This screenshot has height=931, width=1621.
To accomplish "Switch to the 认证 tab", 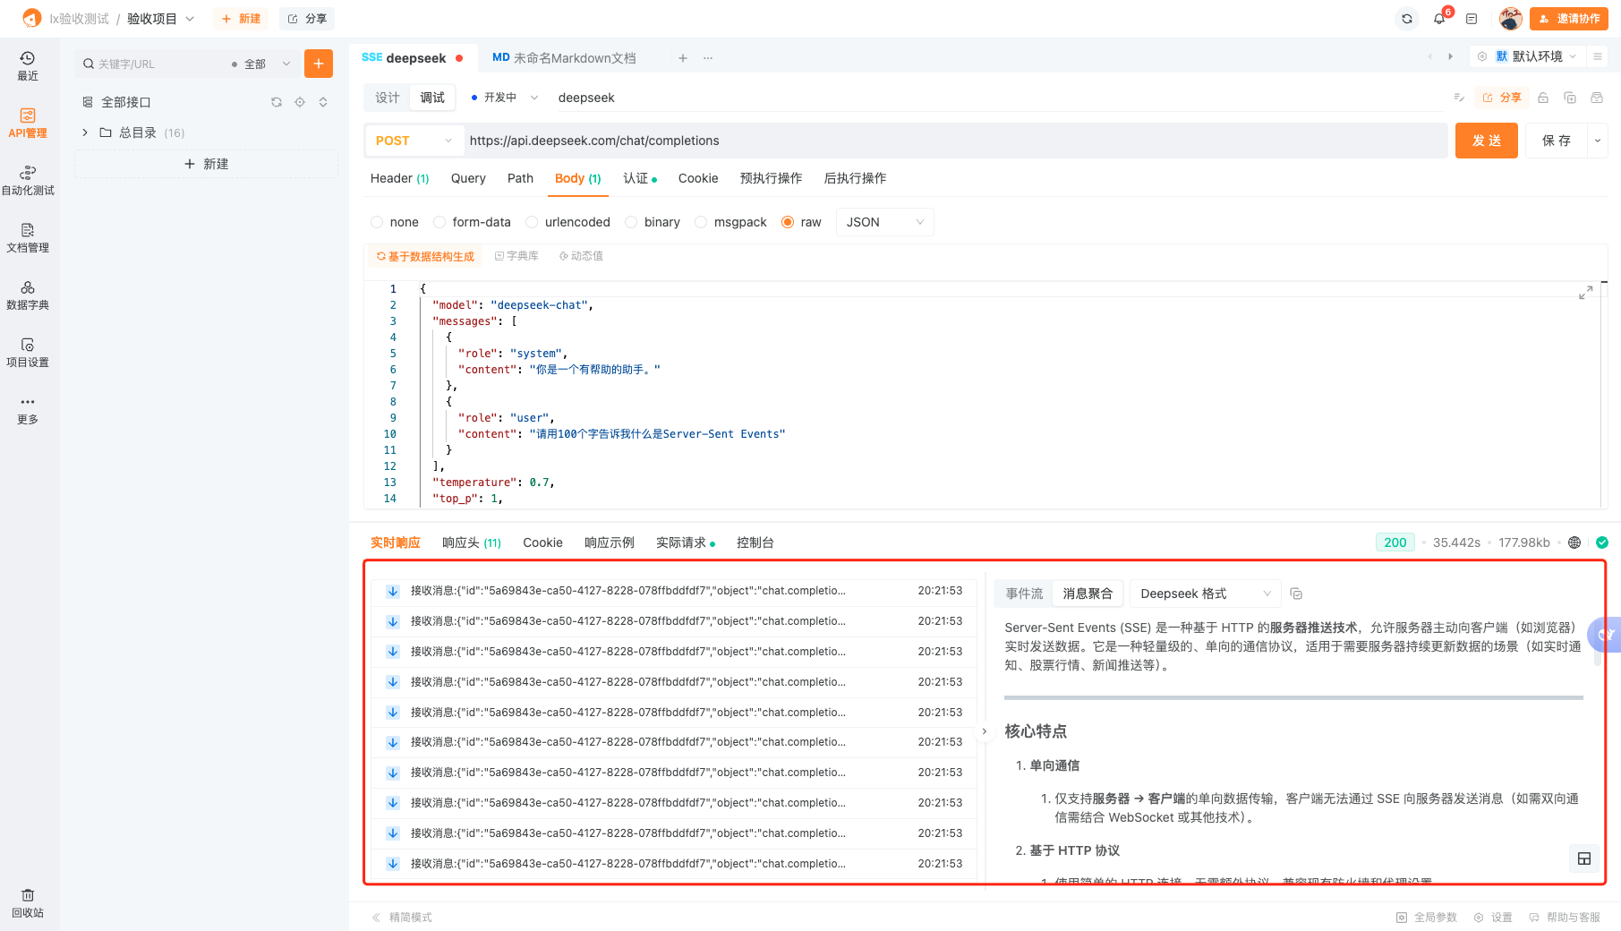I will pos(640,178).
